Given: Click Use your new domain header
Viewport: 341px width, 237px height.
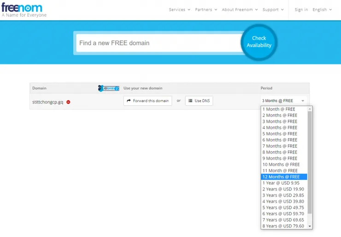Looking at the screenshot, I should [x=143, y=88].
